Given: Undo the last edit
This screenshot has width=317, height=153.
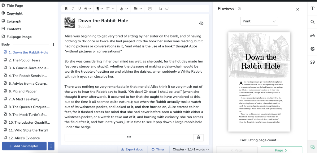Looking at the screenshot, I should 160,9.
